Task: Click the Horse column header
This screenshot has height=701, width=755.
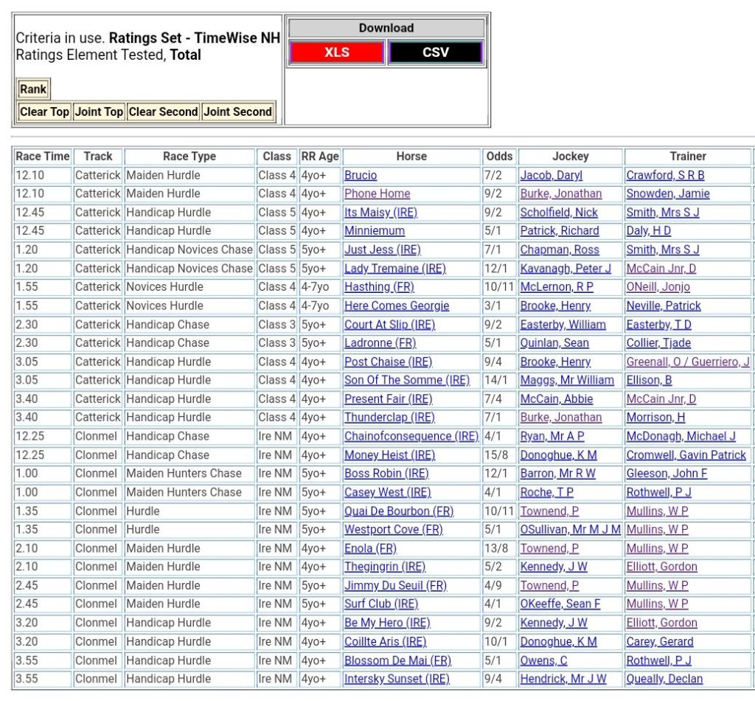Action: 411,156
